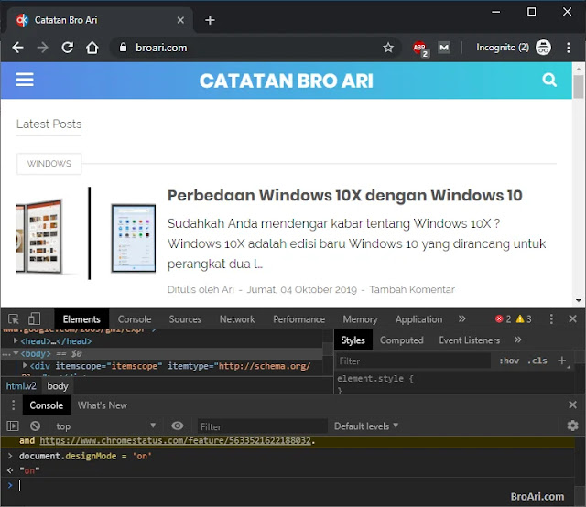Close the console drawer
Viewport: 586px width, 507px height.
(x=572, y=405)
